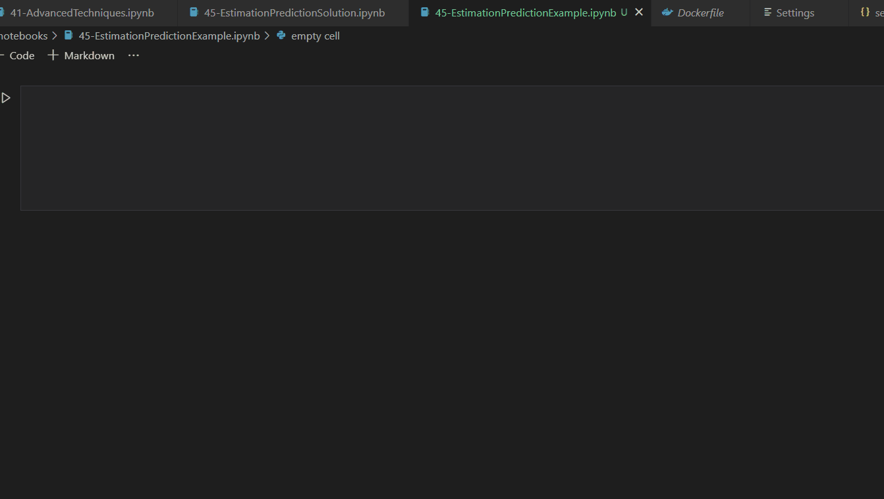Select 45-EstimationPredictionExample.ipynb in the breadcrumb

(168, 36)
